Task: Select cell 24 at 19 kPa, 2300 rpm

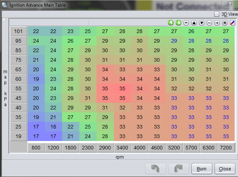Action: (x=88, y=136)
